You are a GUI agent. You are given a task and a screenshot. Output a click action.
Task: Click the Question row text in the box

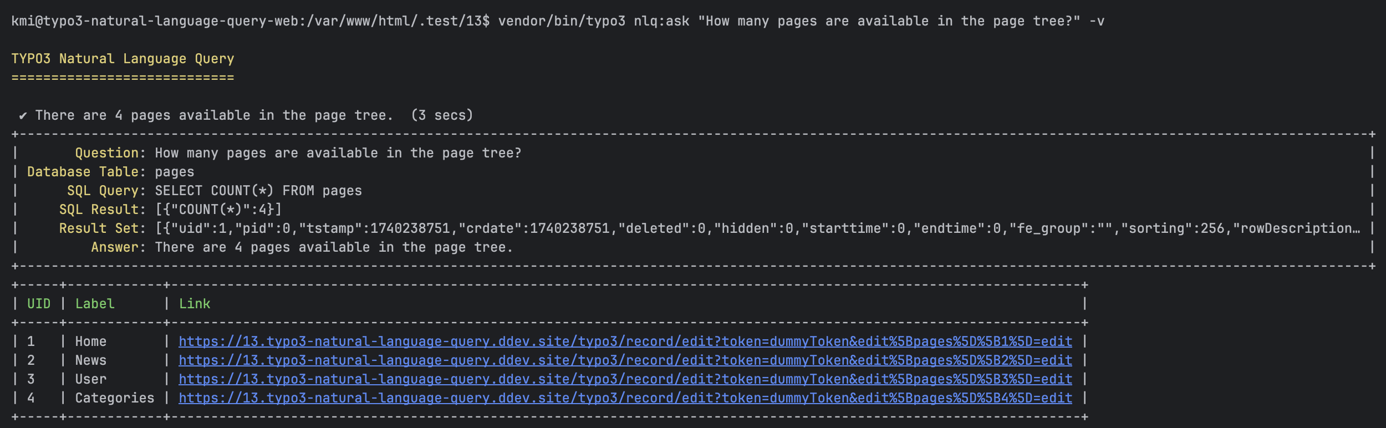[338, 153]
